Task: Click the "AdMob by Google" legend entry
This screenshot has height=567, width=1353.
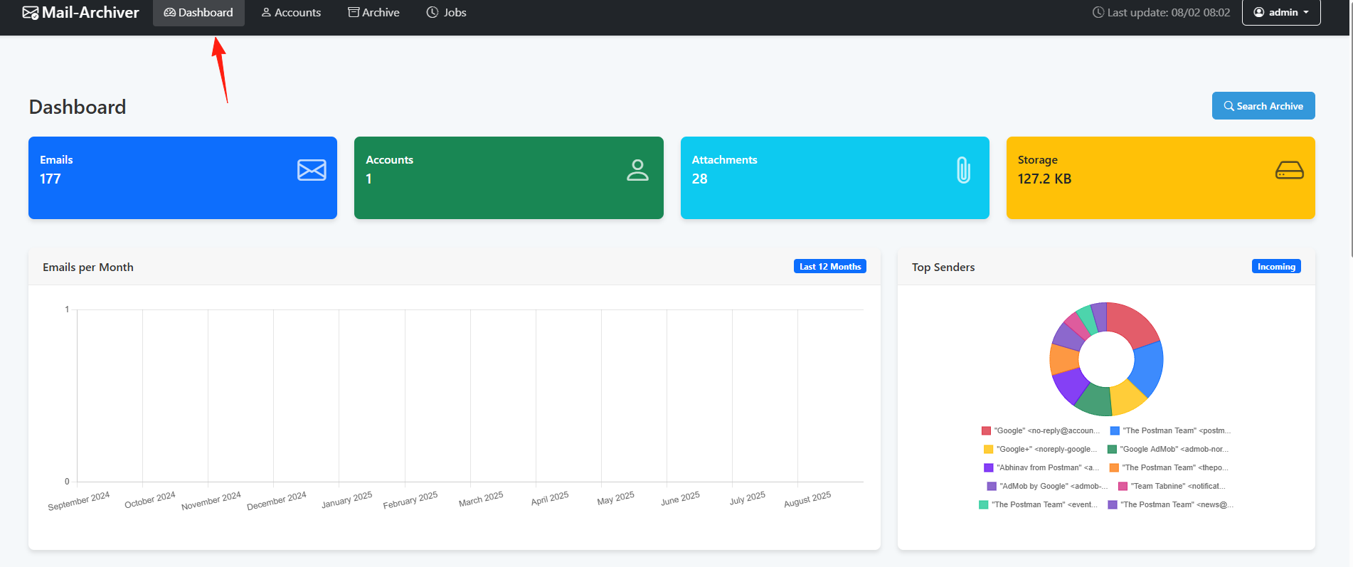Action: 1047,486
